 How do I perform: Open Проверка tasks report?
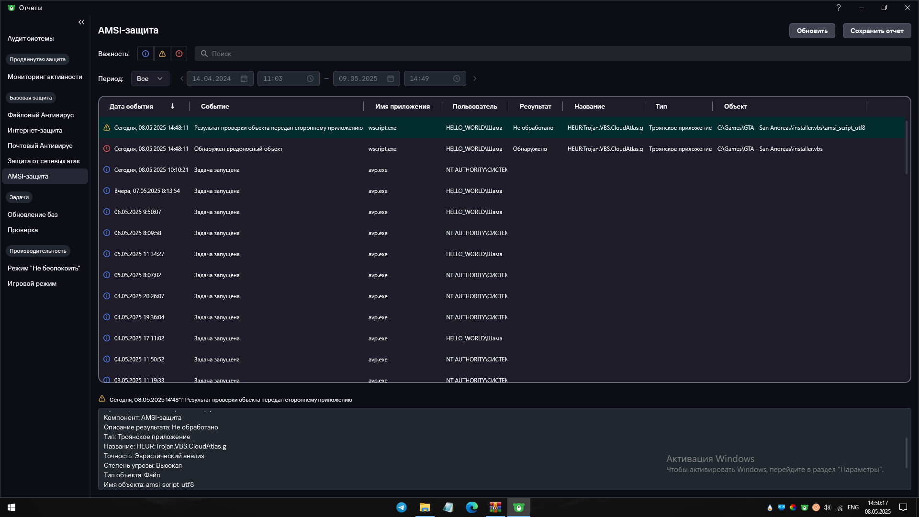22,230
